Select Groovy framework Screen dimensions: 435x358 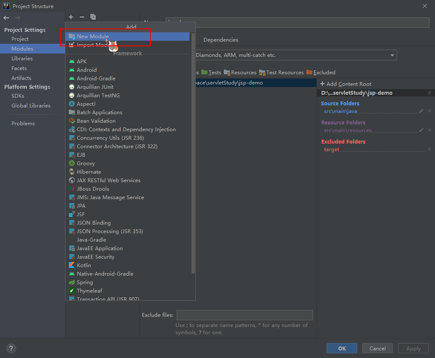pyautogui.click(x=128, y=163)
